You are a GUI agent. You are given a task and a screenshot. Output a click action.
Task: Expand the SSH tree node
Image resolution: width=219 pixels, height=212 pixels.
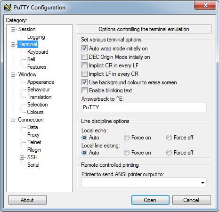[22, 157]
